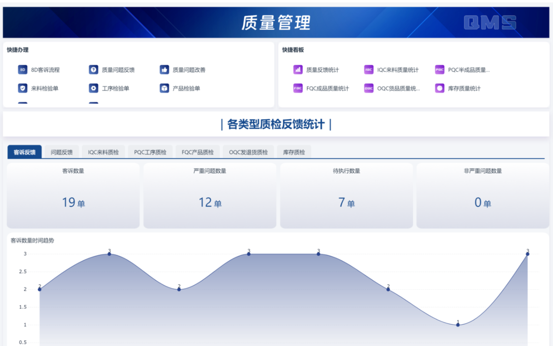Viewport: 553px width, 346px height.
Task: Click the OQC icon for OQC货品质量统计
Action: tap(369, 88)
